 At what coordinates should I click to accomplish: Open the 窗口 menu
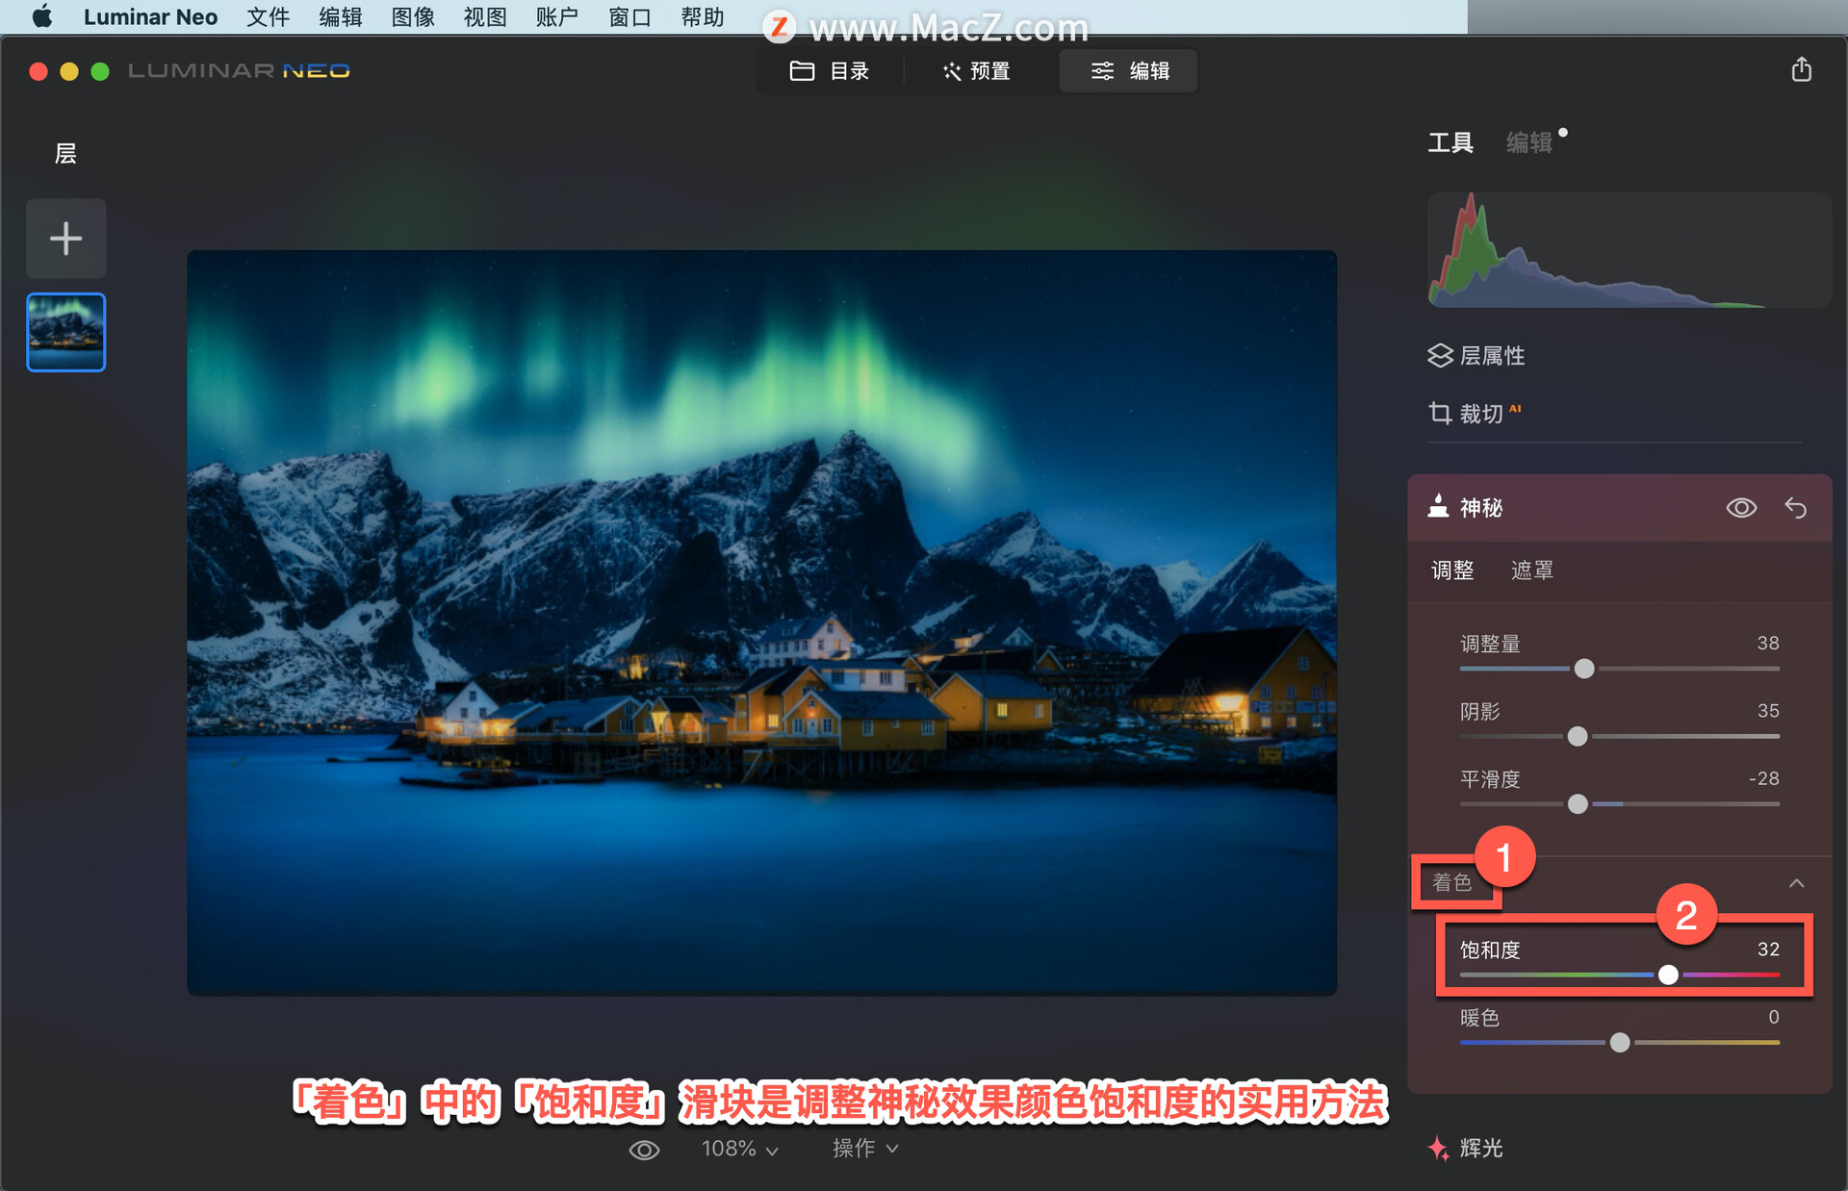point(629,16)
